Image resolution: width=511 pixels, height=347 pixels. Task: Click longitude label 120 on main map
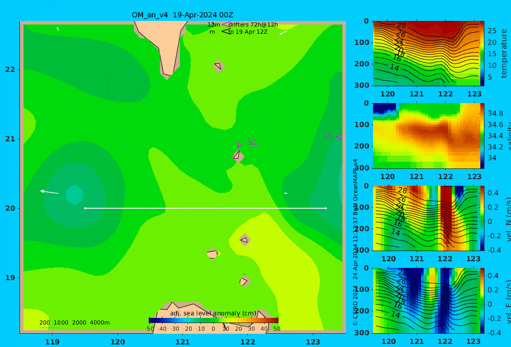coord(118,342)
